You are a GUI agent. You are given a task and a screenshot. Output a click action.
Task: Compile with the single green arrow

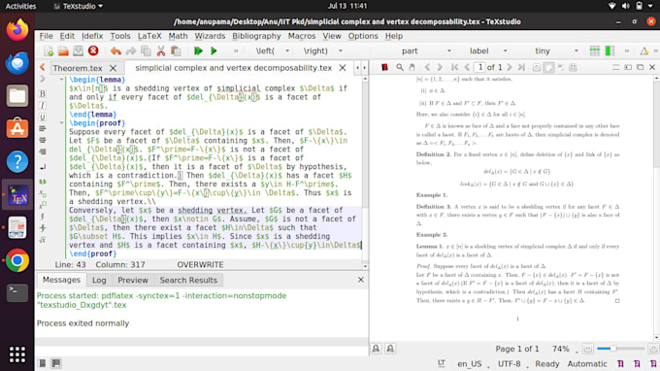coord(214,51)
